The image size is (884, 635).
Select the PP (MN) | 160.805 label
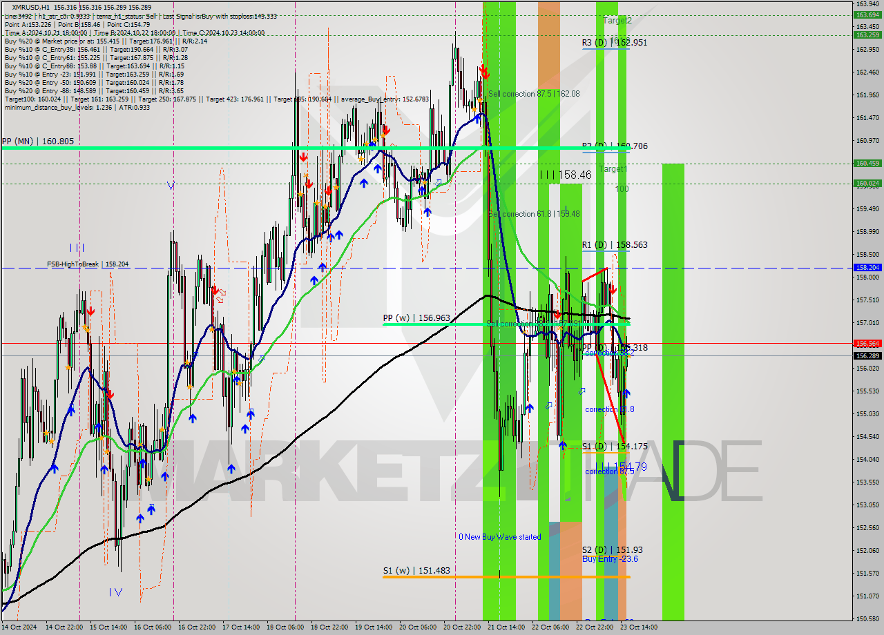(x=38, y=141)
